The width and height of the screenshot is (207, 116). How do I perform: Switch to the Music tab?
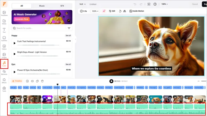(42, 6)
